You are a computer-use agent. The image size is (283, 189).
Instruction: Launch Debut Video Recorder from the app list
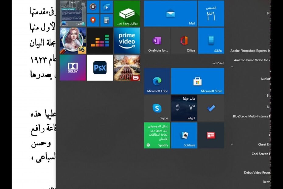tap(257, 173)
